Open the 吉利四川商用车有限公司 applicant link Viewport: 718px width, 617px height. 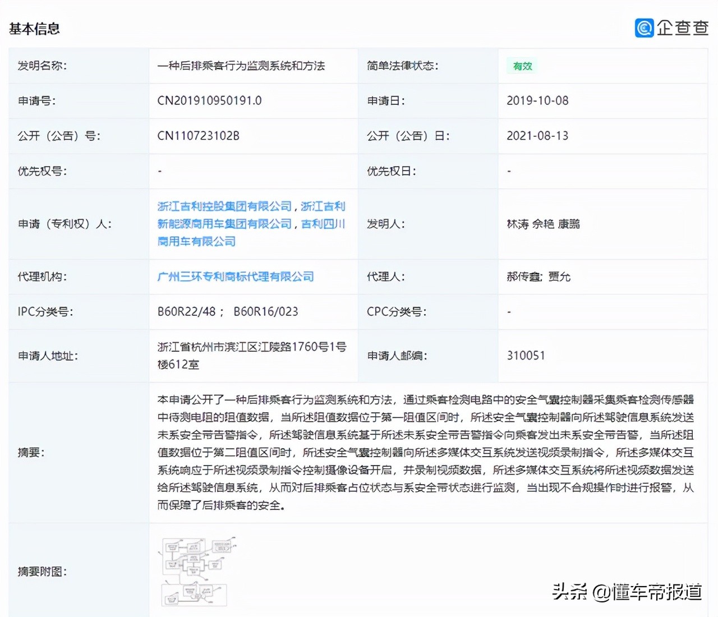[x=251, y=232]
